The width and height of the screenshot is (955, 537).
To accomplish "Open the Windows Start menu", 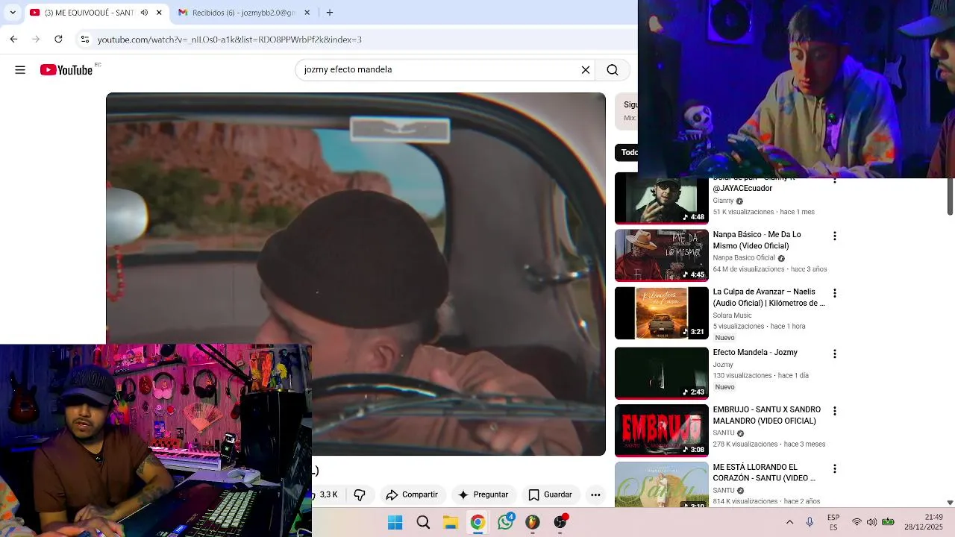I will coord(395,523).
